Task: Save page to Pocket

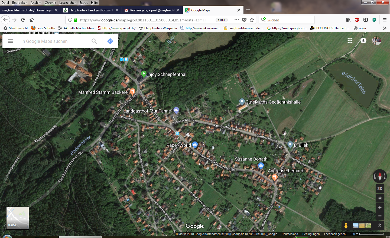Action: 244,20
